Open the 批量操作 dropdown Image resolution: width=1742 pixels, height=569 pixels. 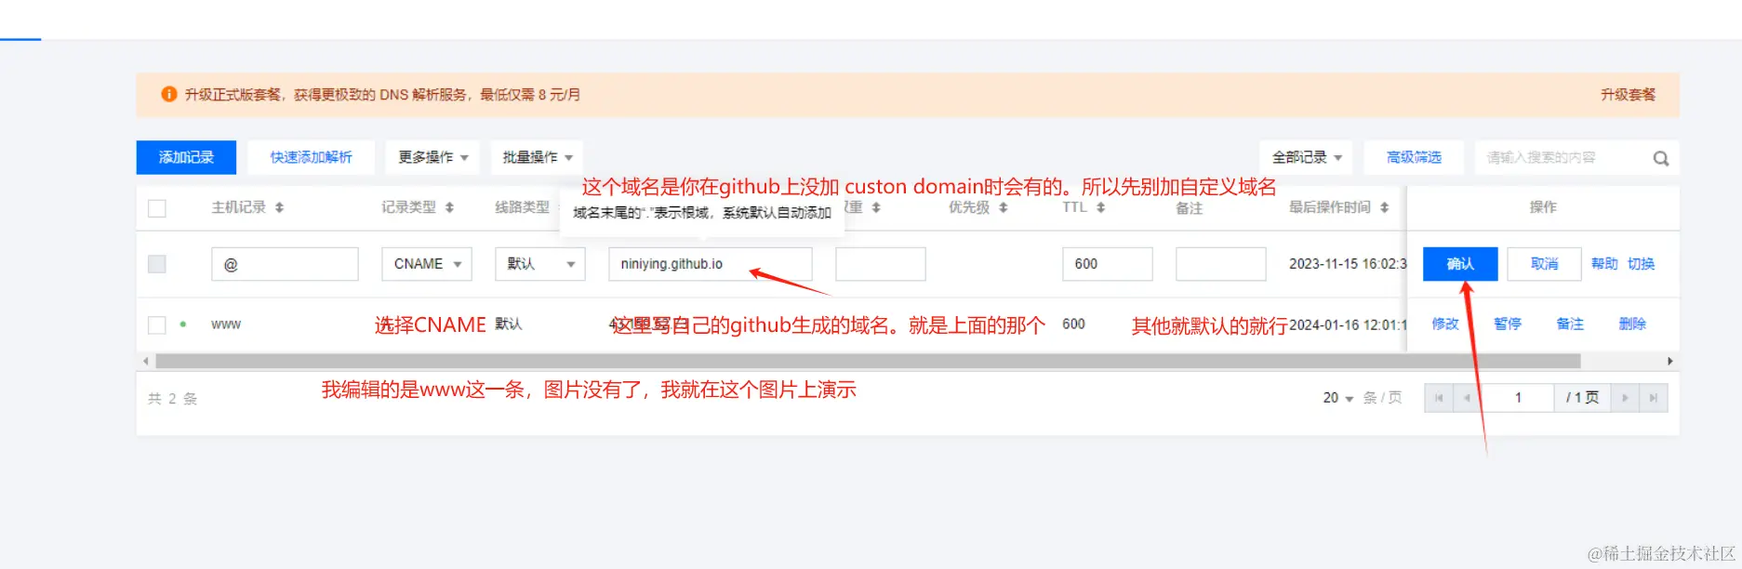(x=538, y=157)
